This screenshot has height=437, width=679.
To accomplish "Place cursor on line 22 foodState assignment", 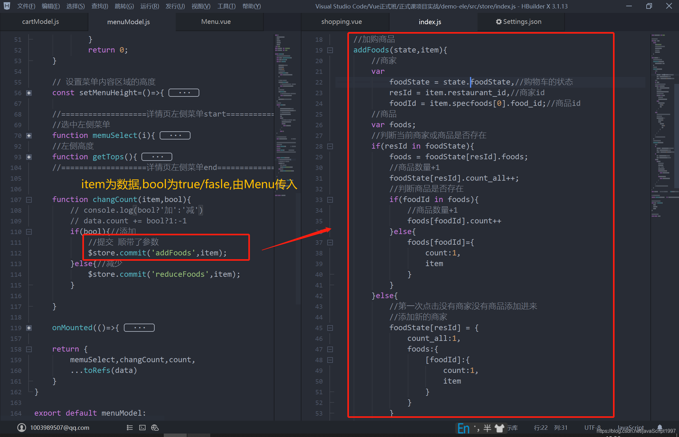I will pyautogui.click(x=481, y=82).
